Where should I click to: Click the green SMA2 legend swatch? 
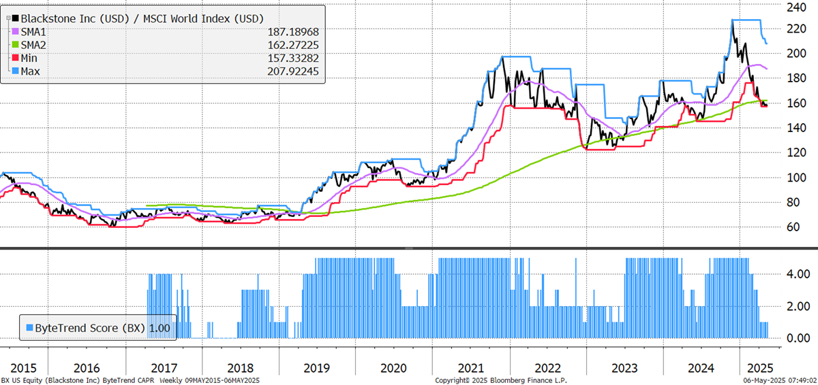pos(16,44)
